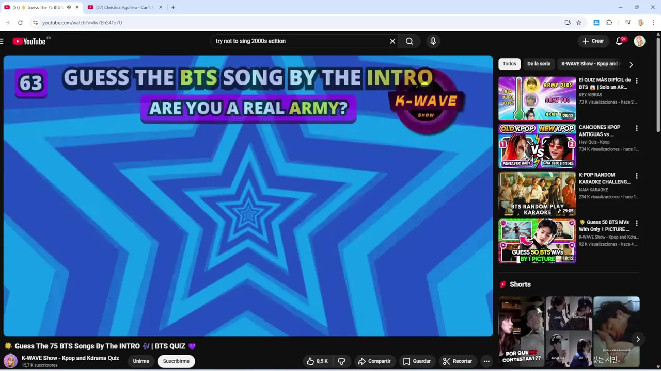Open the YouTube guide hamburger menu
The width and height of the screenshot is (661, 371).
tap(2, 41)
